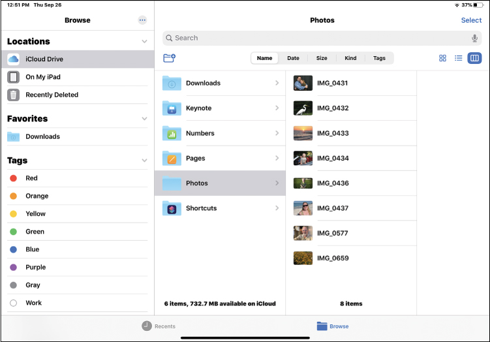Switch to icon grid view
Image resolution: width=490 pixels, height=342 pixels.
442,58
